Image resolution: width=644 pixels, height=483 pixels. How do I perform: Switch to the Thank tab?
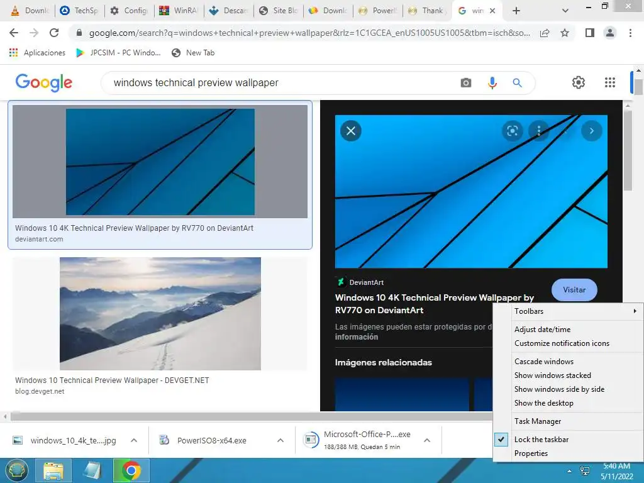pos(427,11)
